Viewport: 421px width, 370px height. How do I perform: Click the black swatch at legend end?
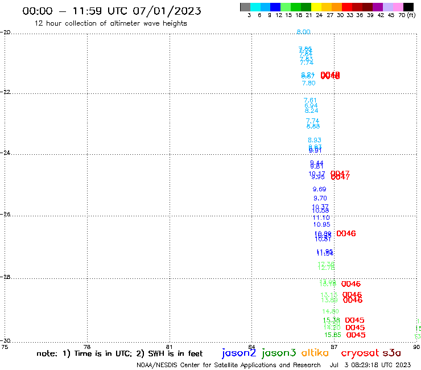[408, 7]
